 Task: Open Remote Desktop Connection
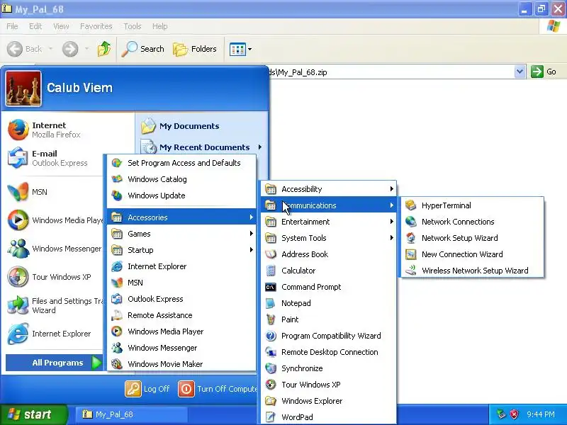point(328,351)
